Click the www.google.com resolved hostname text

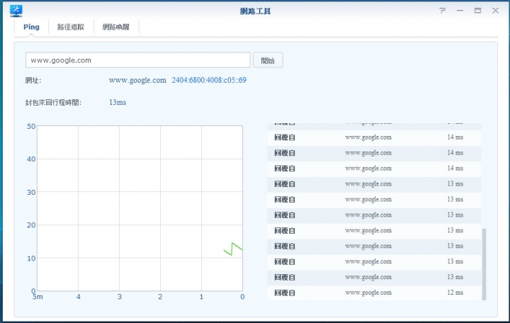pyautogui.click(x=137, y=80)
